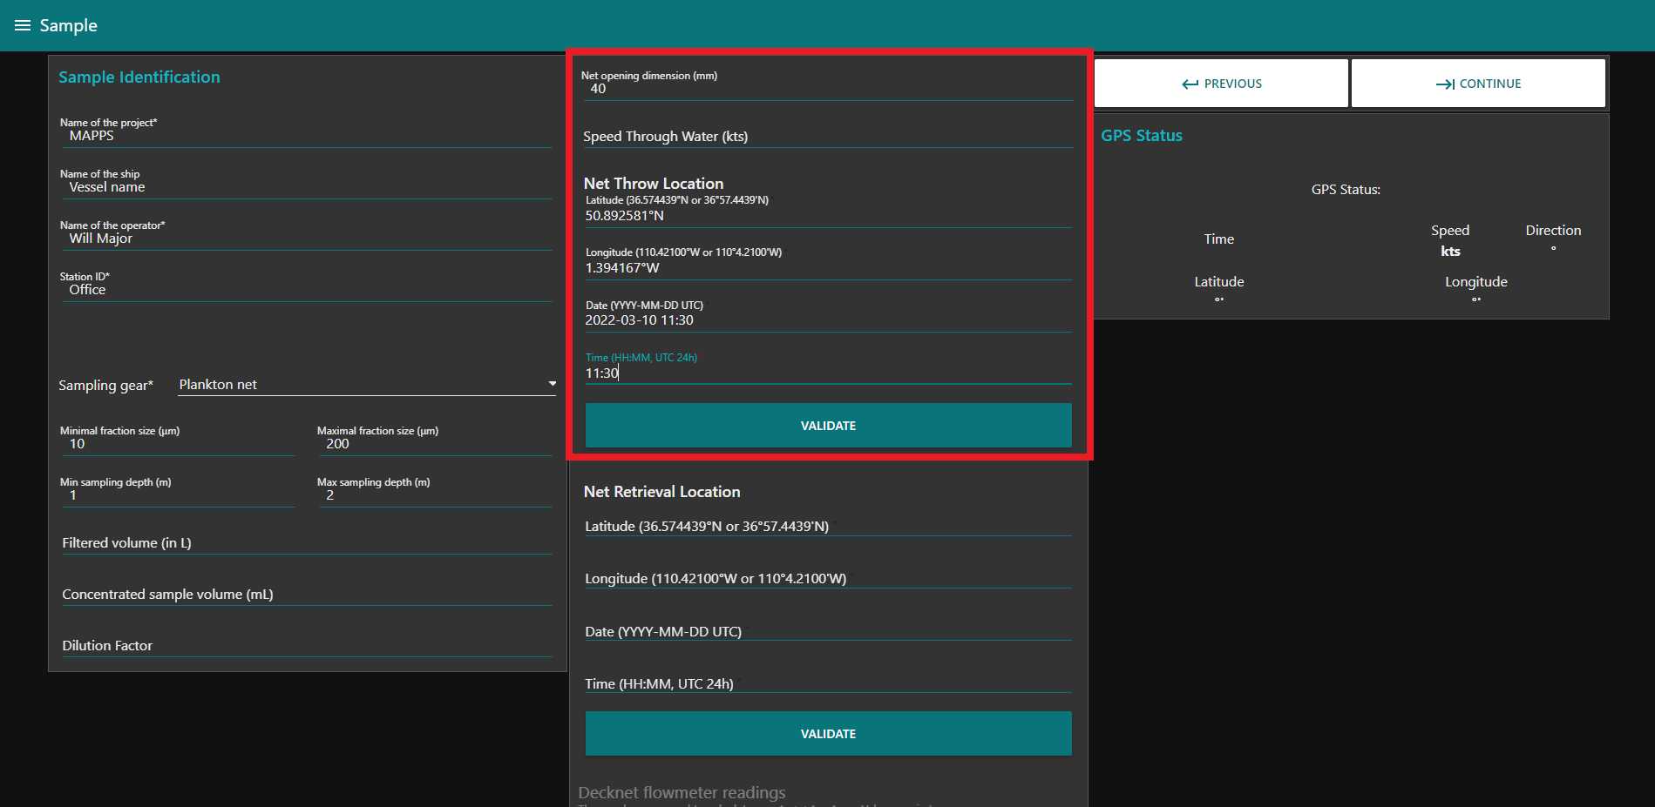
Task: Edit the Maximal fraction size value
Action: click(x=434, y=444)
